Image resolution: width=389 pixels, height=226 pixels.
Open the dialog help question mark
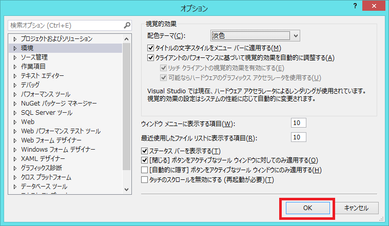(x=355, y=6)
